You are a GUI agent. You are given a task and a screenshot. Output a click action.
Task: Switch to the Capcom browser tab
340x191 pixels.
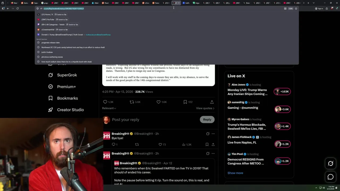point(34,3)
